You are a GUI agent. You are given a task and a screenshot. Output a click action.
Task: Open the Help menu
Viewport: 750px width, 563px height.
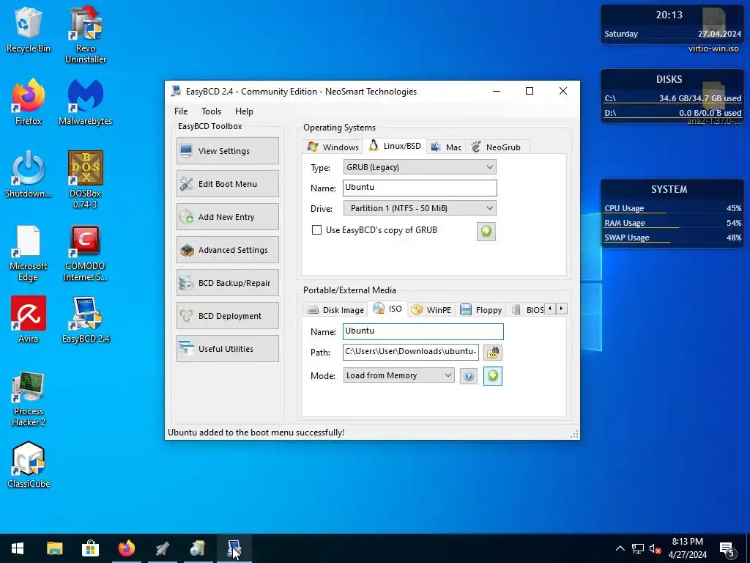(x=244, y=111)
